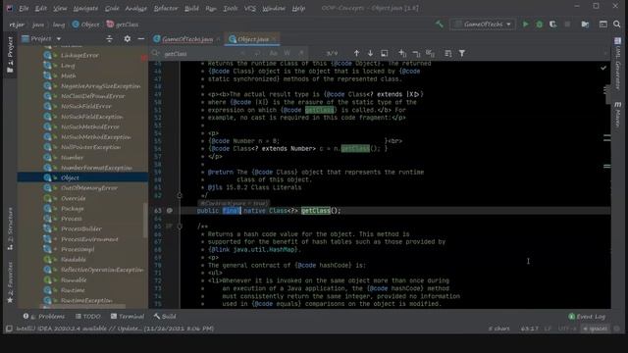Image resolution: width=628 pixels, height=353 pixels.
Task: Toggle Match Case in find bar
Action: click(x=274, y=53)
